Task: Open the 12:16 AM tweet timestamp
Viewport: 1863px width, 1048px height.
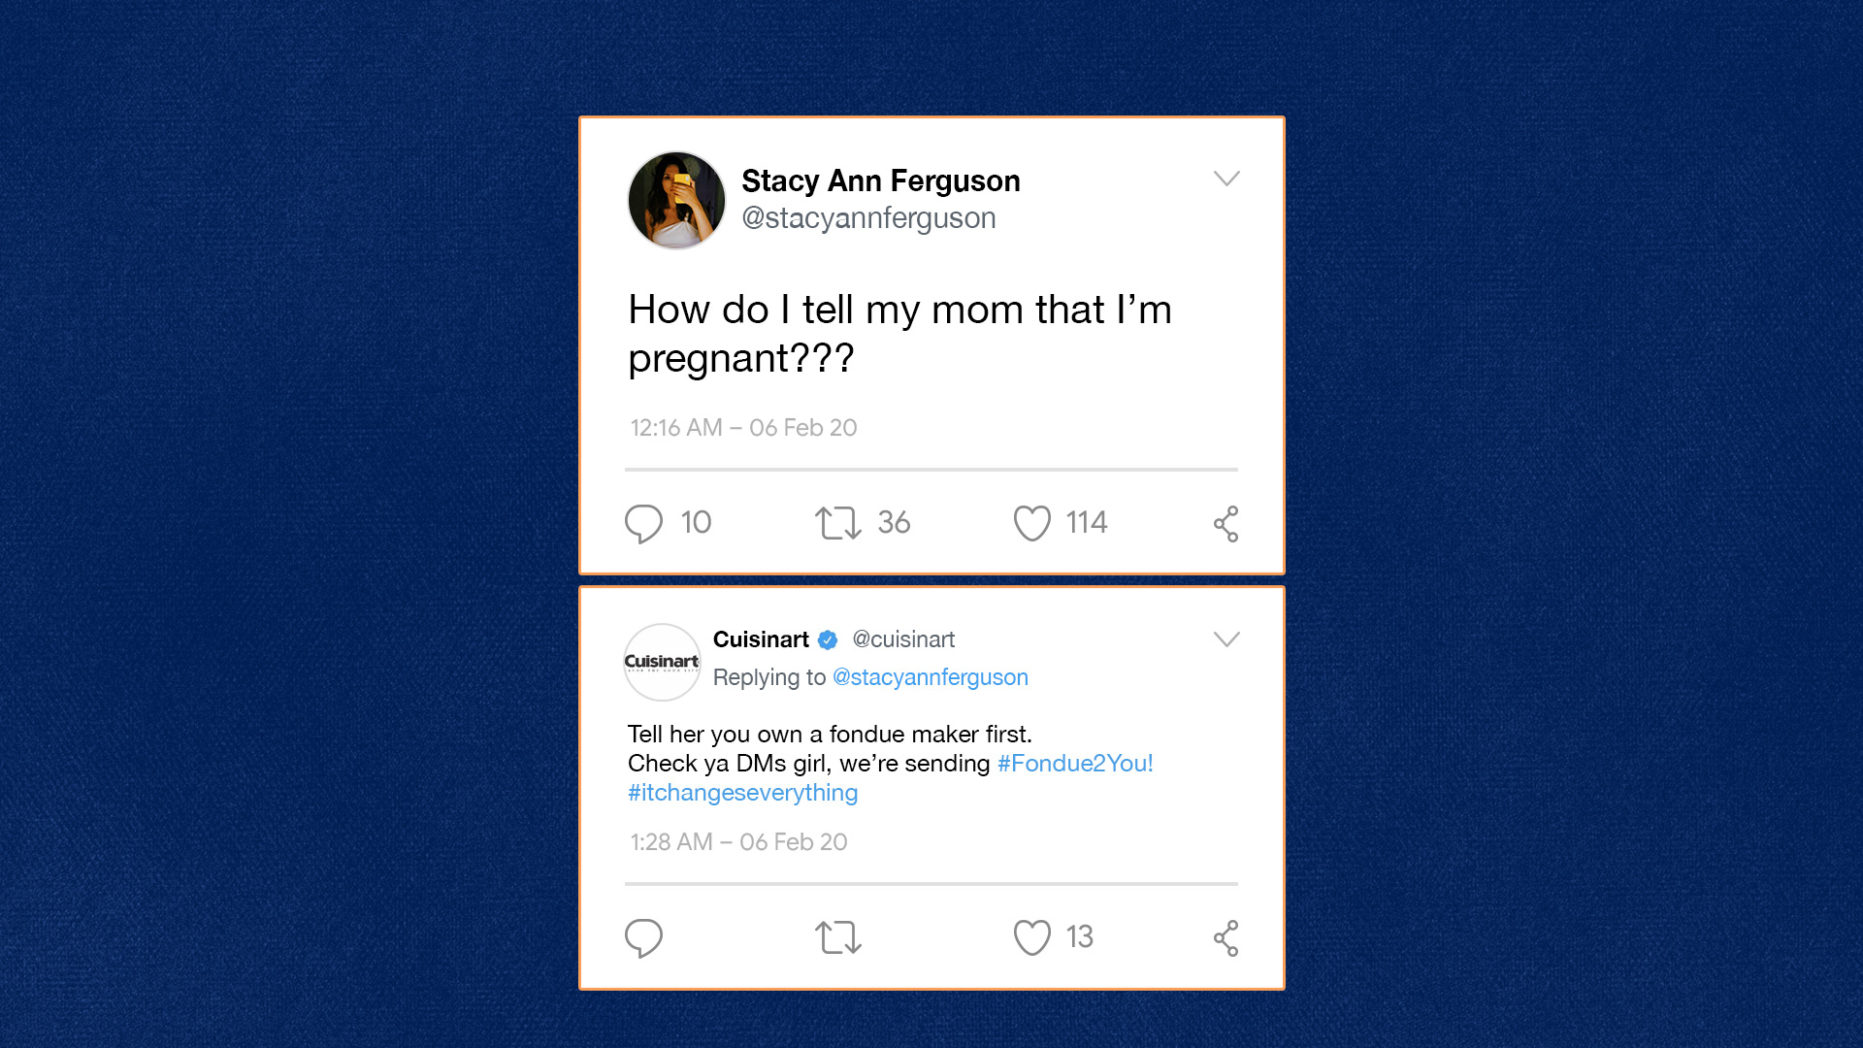Action: point(743,428)
